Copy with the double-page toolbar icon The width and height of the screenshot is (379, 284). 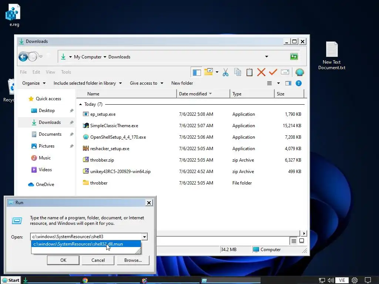click(x=237, y=72)
